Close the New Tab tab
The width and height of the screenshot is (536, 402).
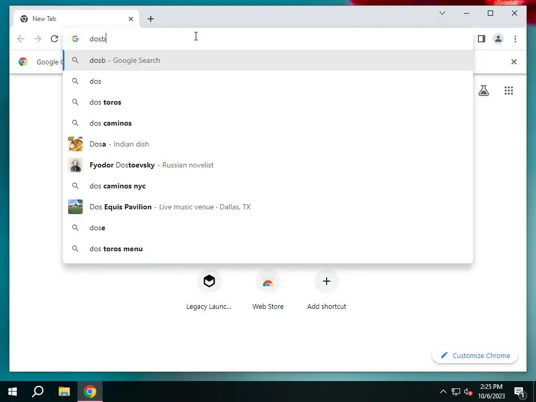click(130, 19)
